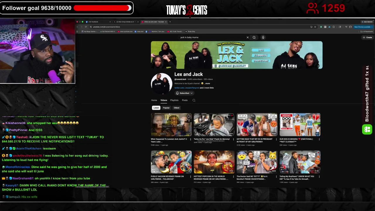
Task: Click the Lex and Jack channel avatar
Action: pyautogui.click(x=161, y=84)
